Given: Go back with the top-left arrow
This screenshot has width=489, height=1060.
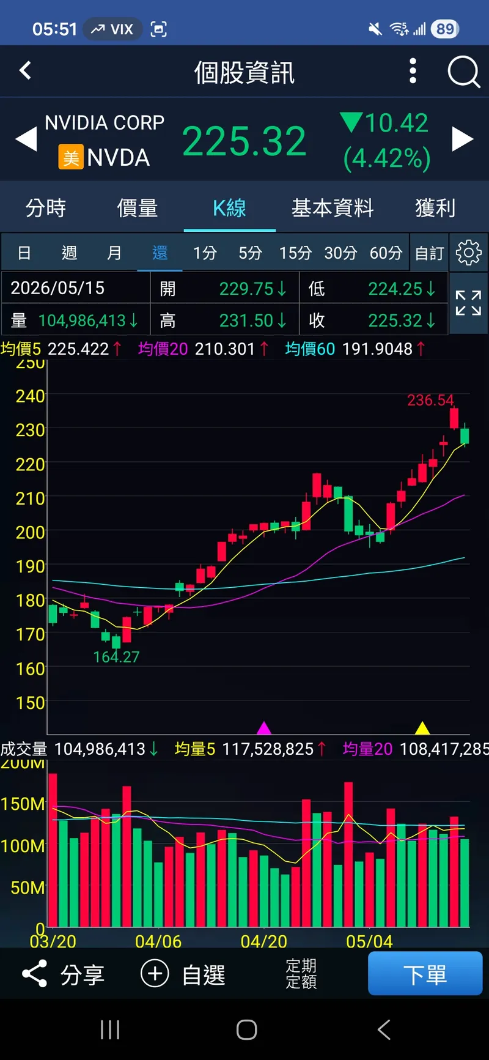Looking at the screenshot, I should tap(25, 71).
